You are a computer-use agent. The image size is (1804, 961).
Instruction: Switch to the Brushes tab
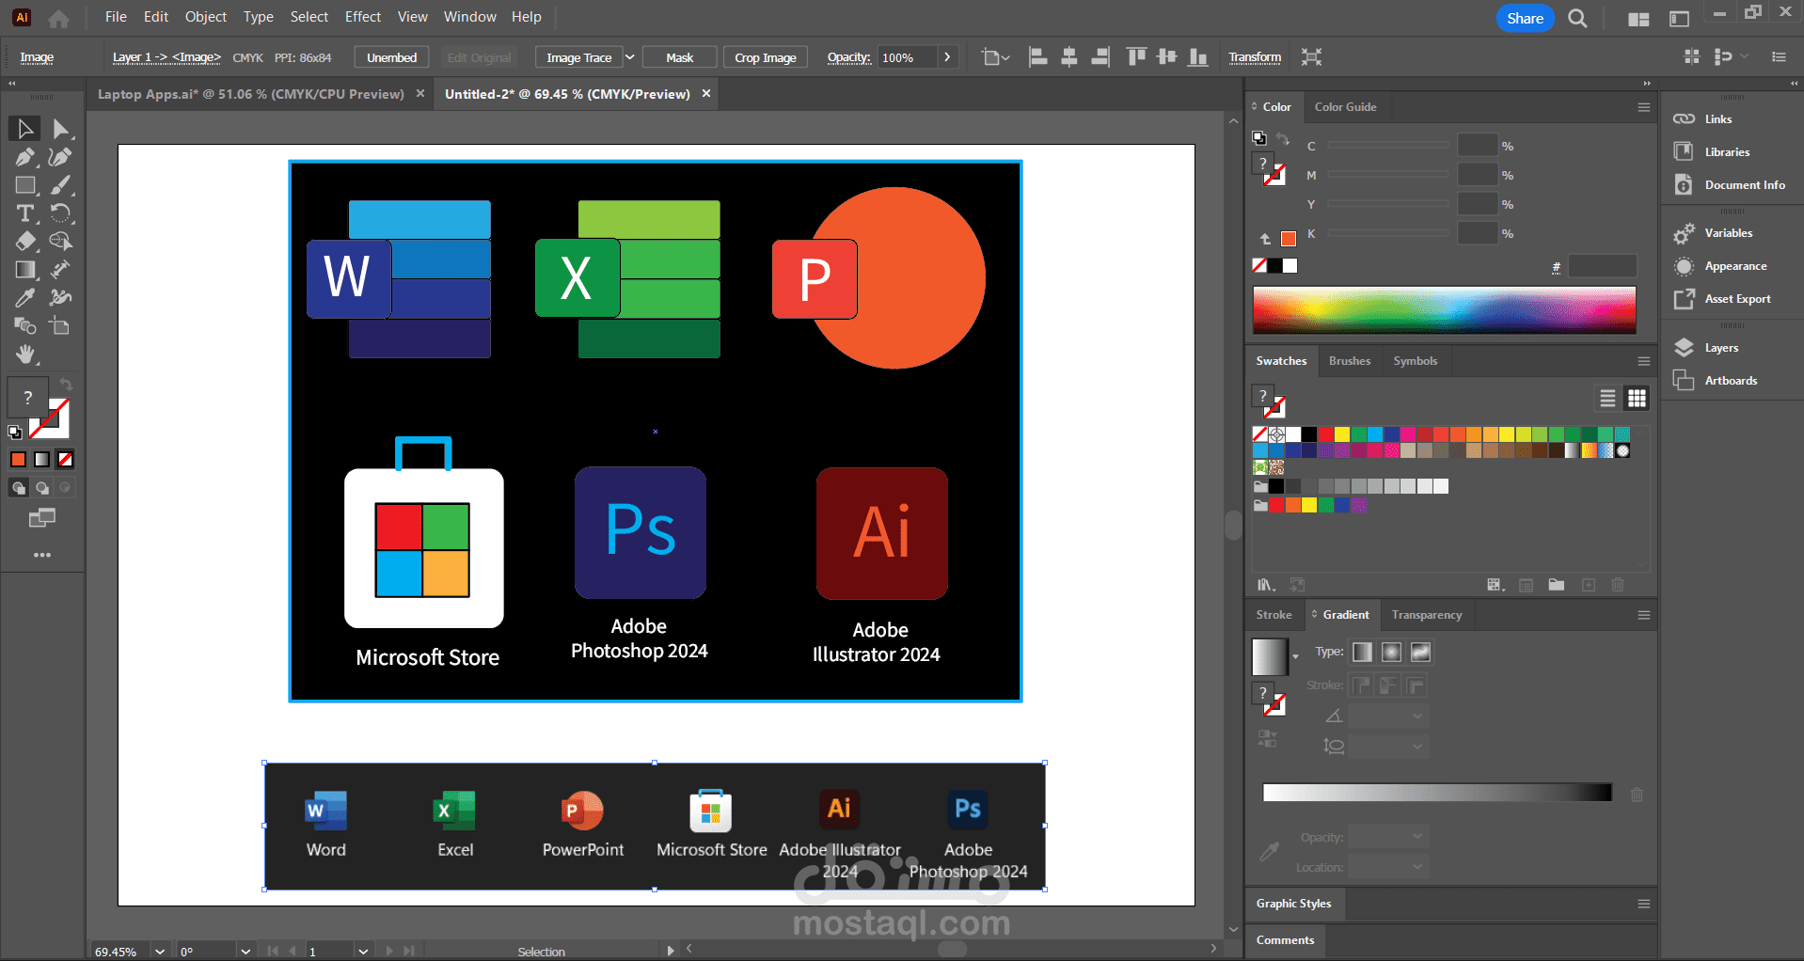1350,361
